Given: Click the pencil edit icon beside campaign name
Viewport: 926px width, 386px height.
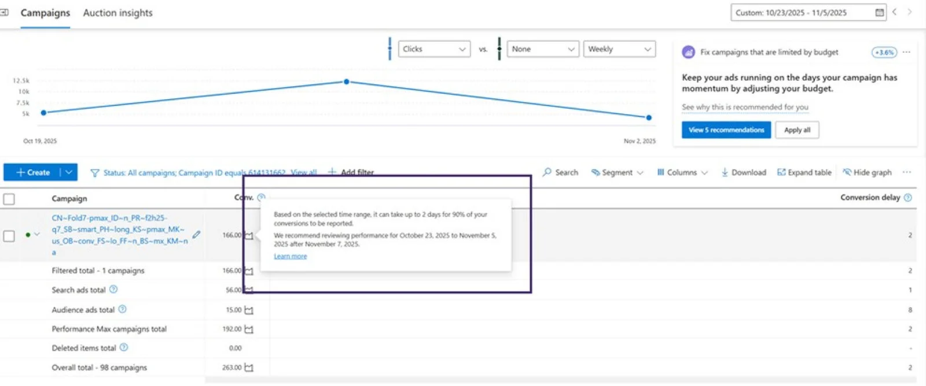Looking at the screenshot, I should (x=197, y=235).
